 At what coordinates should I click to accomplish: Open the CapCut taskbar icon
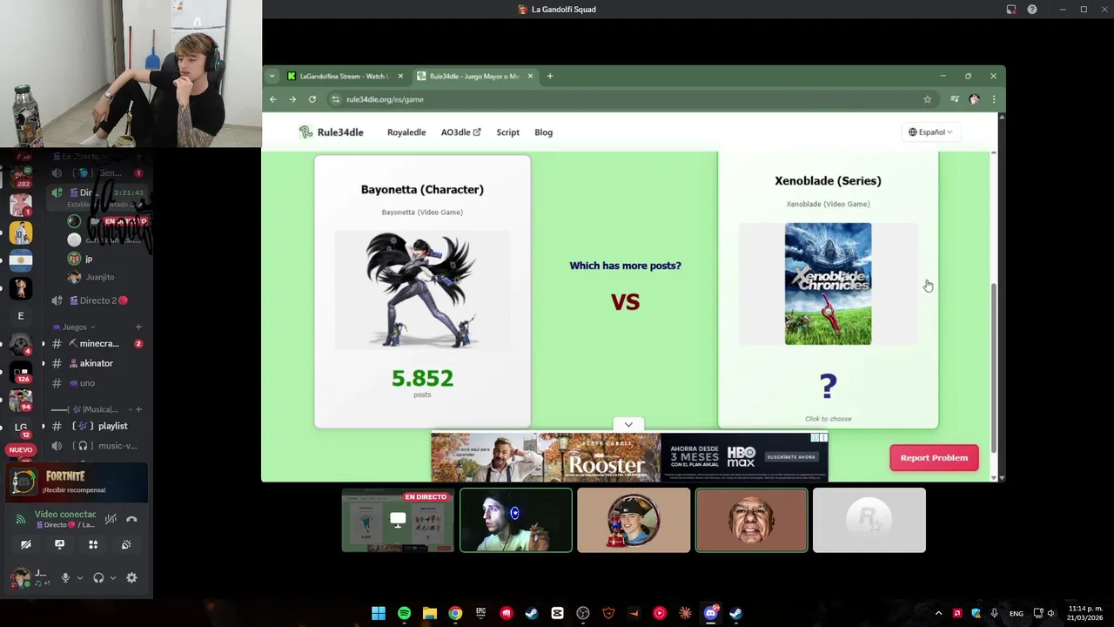coord(557,613)
